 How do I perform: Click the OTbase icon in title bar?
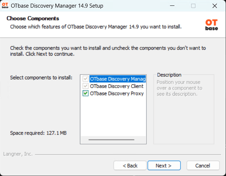pyautogui.click(x=5, y=5)
